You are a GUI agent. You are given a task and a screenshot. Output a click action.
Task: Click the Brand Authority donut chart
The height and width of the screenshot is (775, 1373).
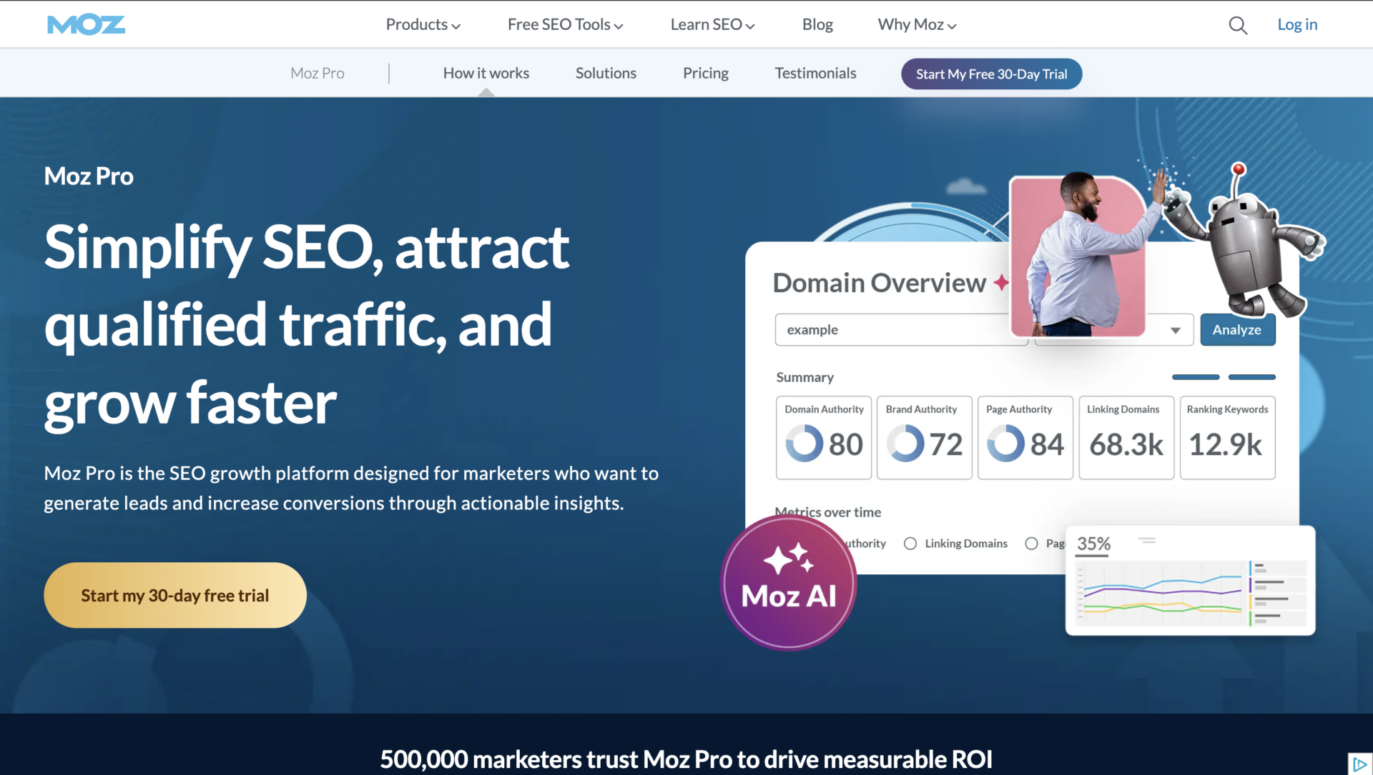click(x=905, y=444)
